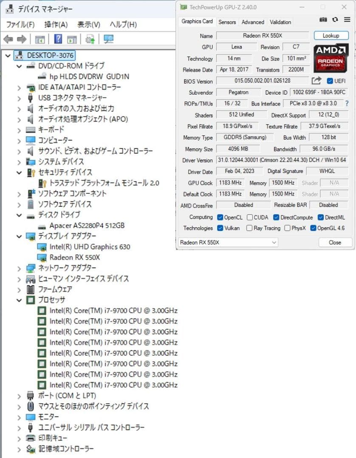Select USB コネクタ マネージャー tree item
Viewport: 356px width, 458px height.
72,98
